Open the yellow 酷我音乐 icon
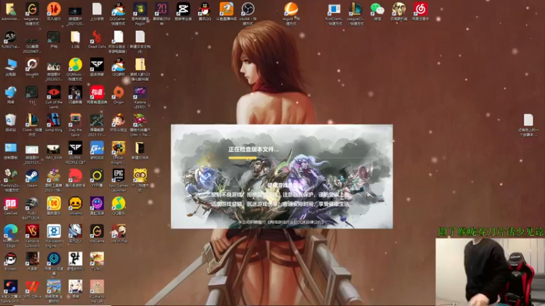 tap(54, 203)
